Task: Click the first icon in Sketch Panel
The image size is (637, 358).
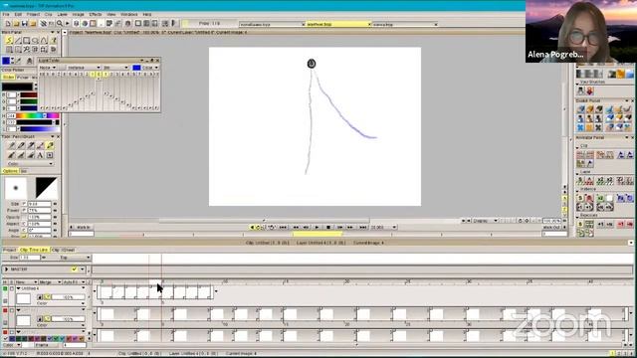Action: click(x=581, y=109)
